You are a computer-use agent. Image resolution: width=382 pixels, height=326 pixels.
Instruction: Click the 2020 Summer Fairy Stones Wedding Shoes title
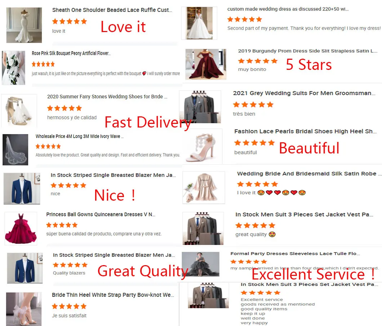[x=107, y=97]
